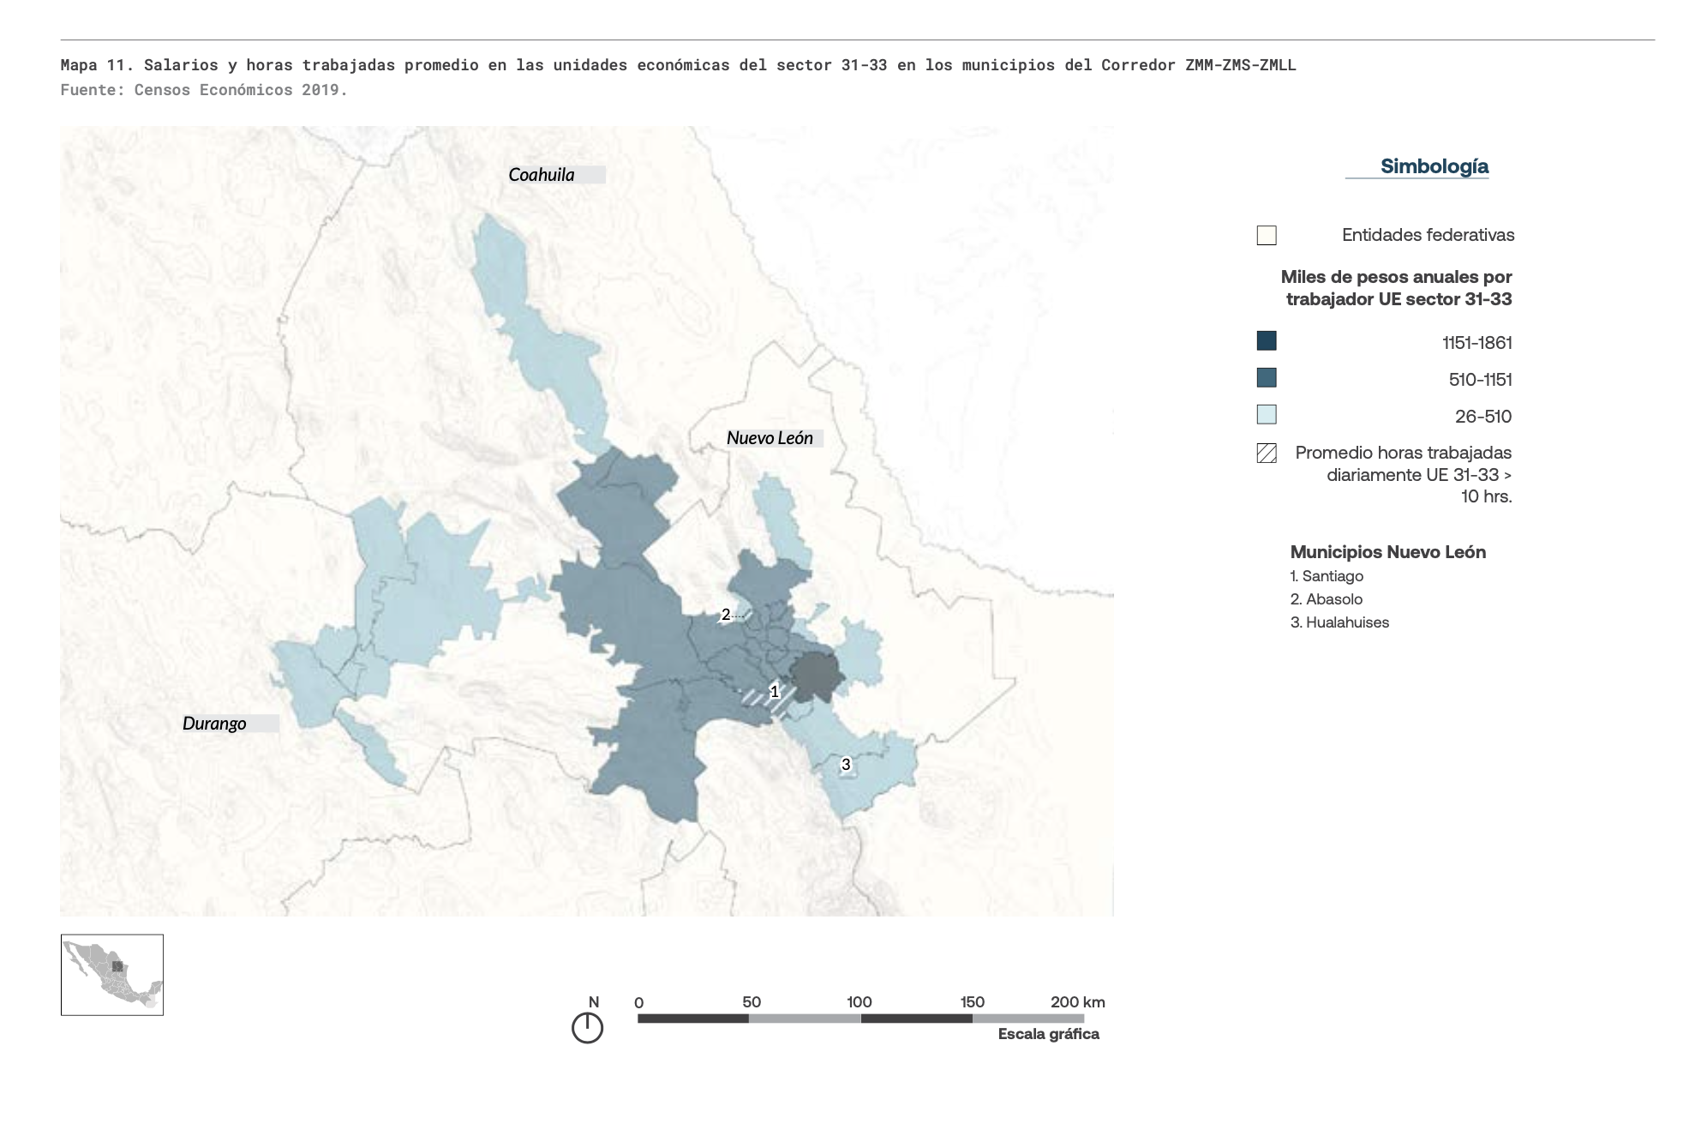Image resolution: width=1707 pixels, height=1130 pixels.
Task: Click 'Entidades federativas' legend text
Action: pyautogui.click(x=1428, y=235)
